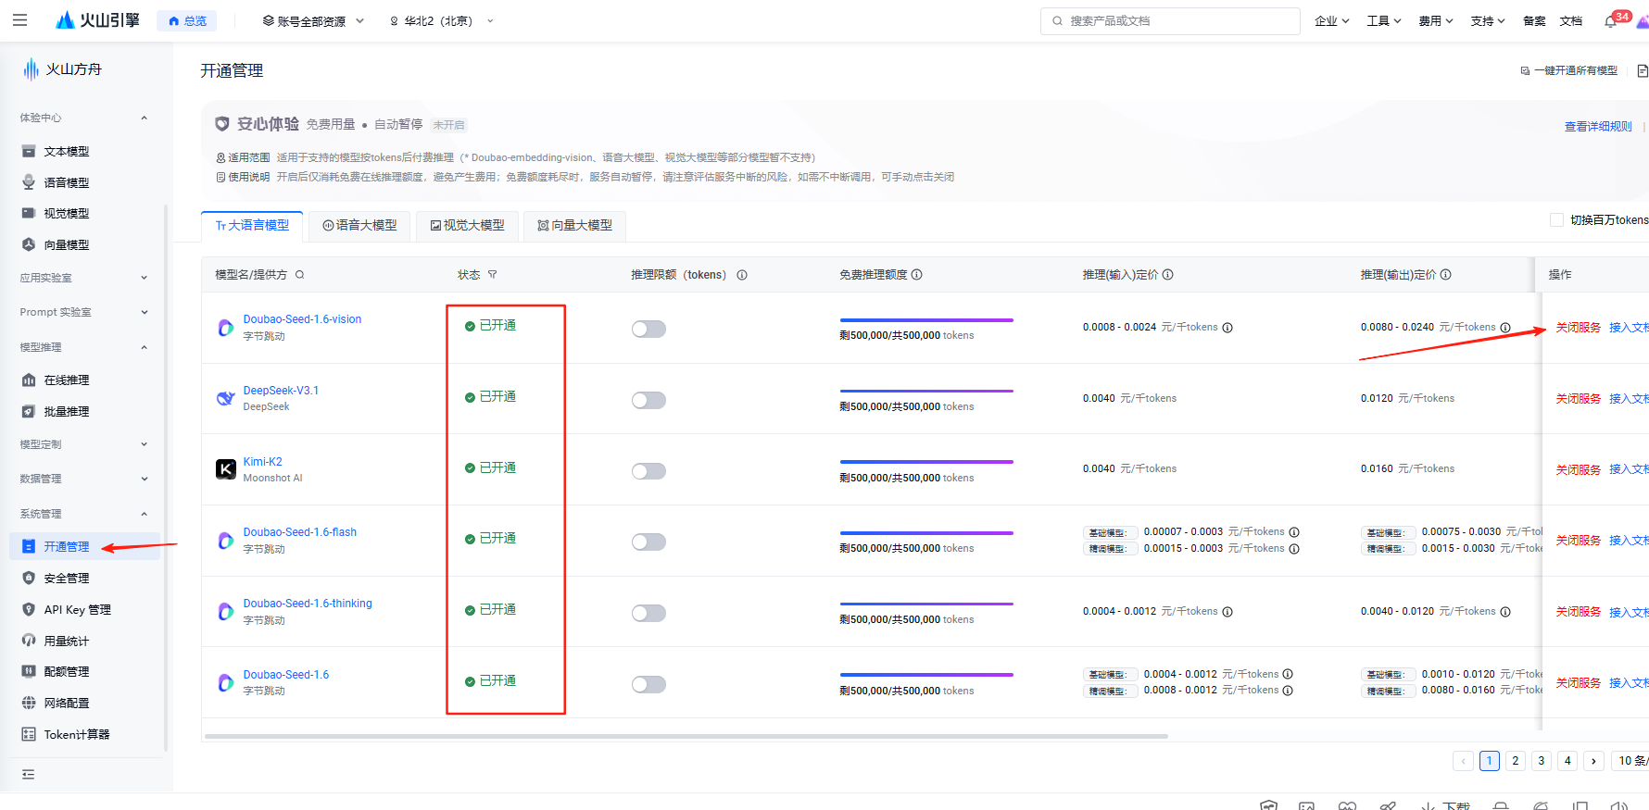Image resolution: width=1649 pixels, height=810 pixels.
Task: Click the 配额管理 icon
Action: pos(29,671)
